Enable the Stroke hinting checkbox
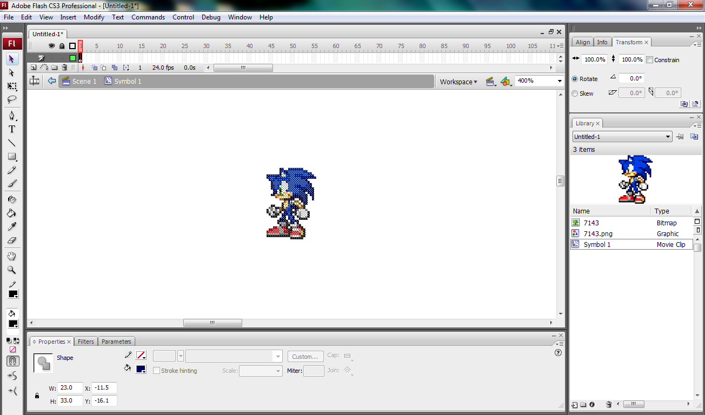This screenshot has height=415, width=705. coord(156,371)
